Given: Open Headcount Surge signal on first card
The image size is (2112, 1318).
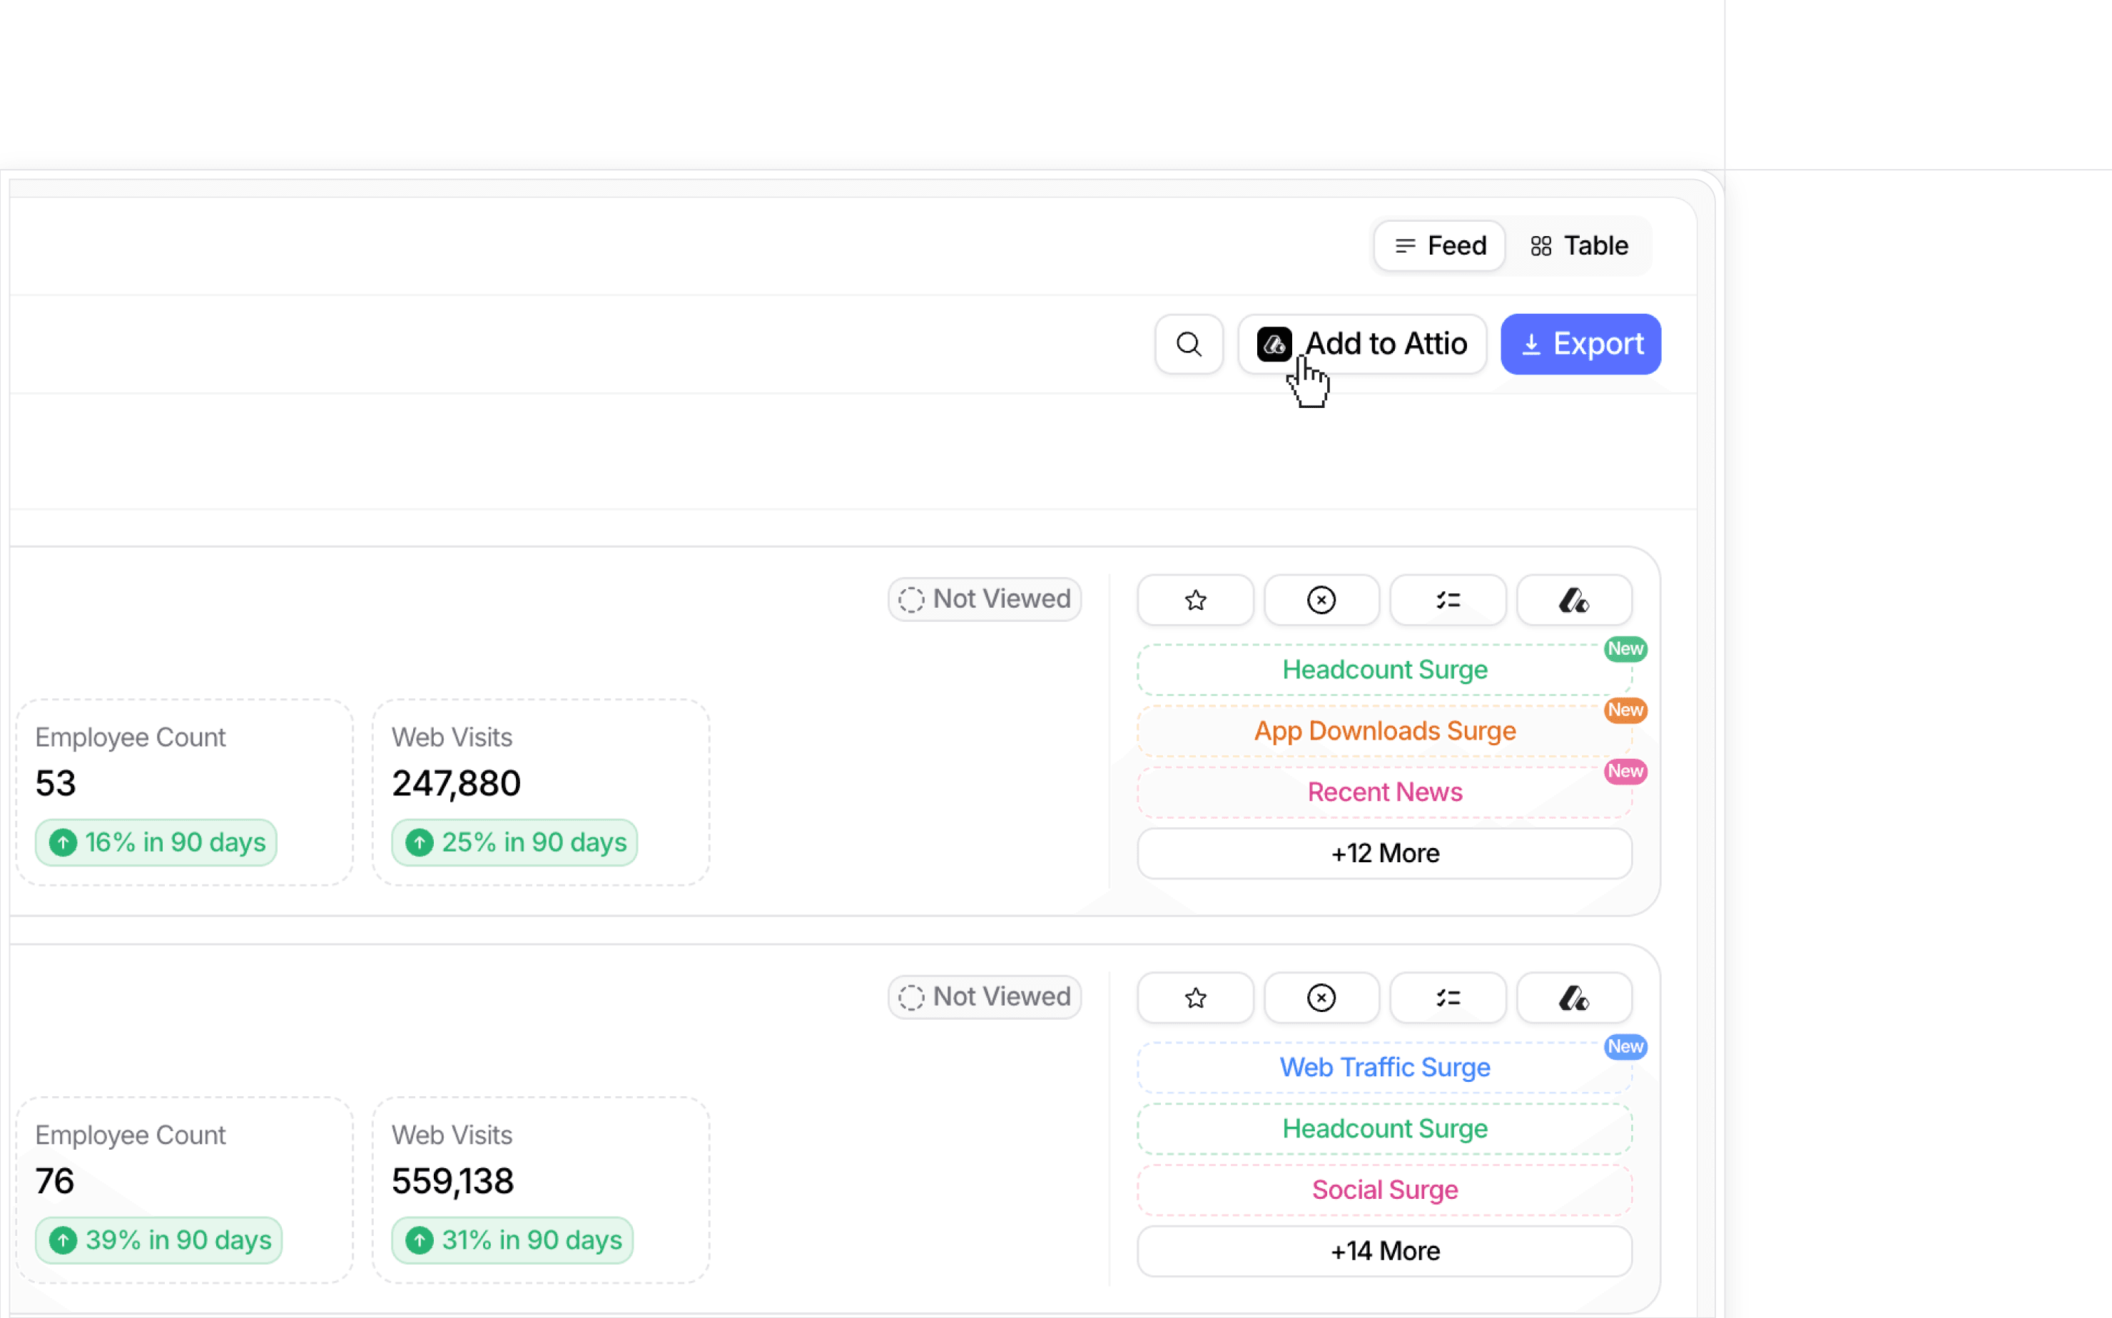Looking at the screenshot, I should tap(1385, 670).
